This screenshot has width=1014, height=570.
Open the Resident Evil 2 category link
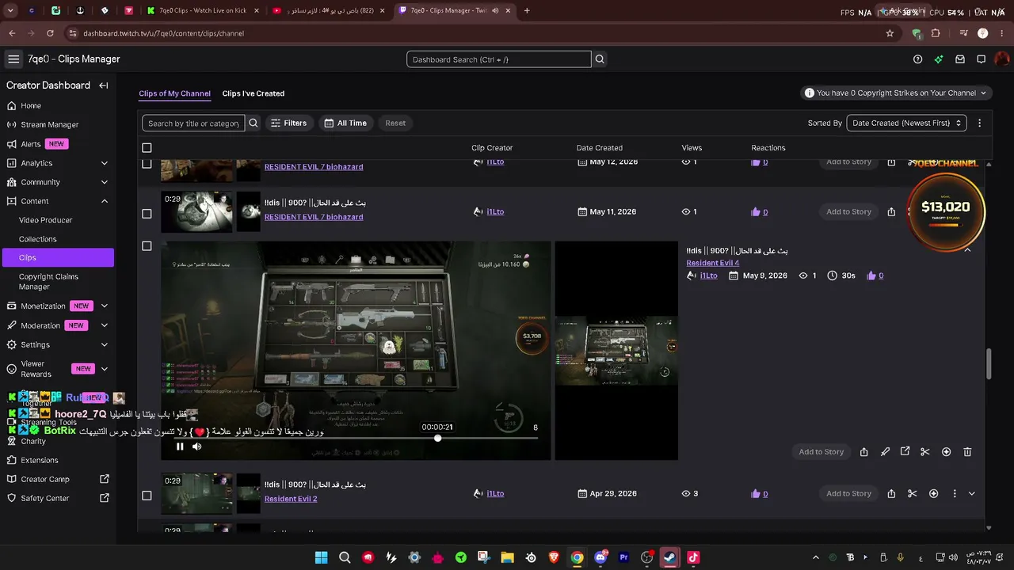pyautogui.click(x=291, y=499)
